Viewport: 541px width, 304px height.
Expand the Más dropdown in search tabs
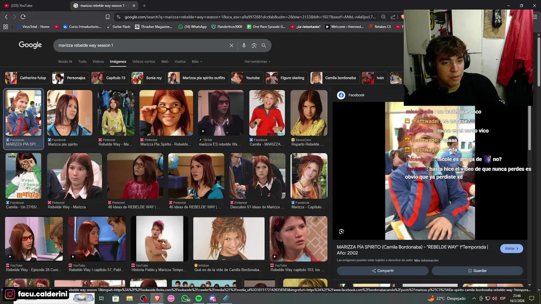pyautogui.click(x=197, y=62)
